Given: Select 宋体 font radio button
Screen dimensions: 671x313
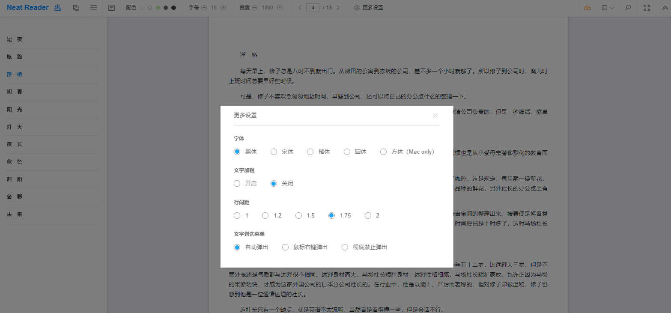Looking at the screenshot, I should pos(274,152).
